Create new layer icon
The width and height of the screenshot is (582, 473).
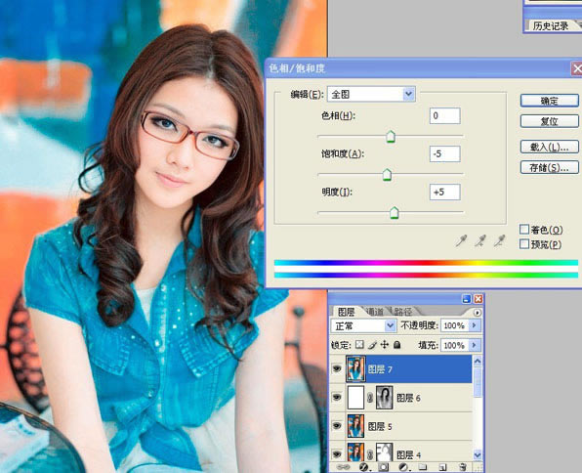click(x=442, y=467)
